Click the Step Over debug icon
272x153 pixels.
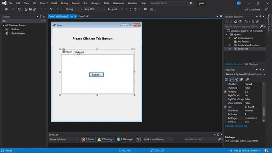tap(135, 9)
